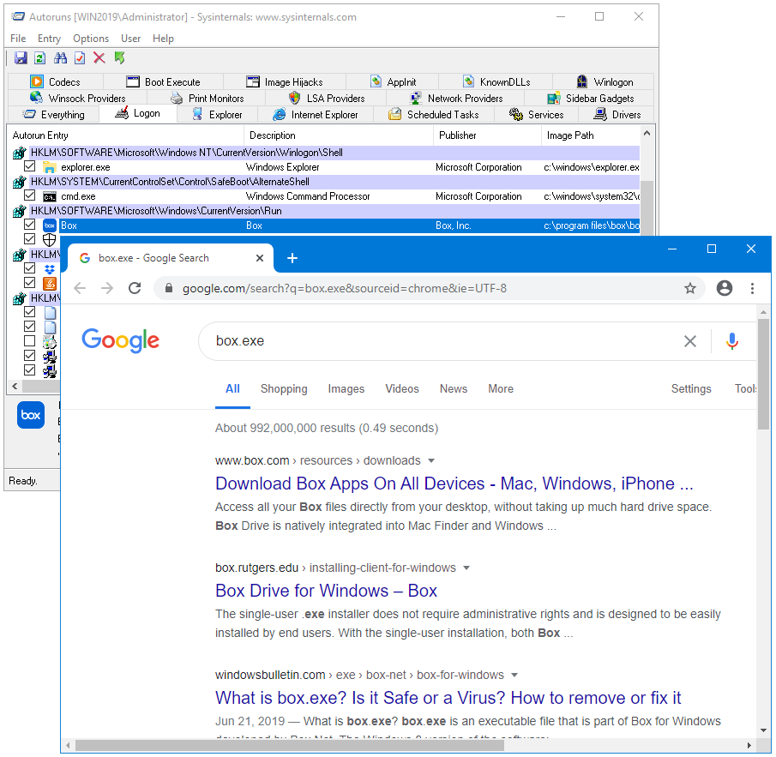Switch to the Winlogon tab
The height and width of the screenshot is (757, 776).
pos(605,82)
